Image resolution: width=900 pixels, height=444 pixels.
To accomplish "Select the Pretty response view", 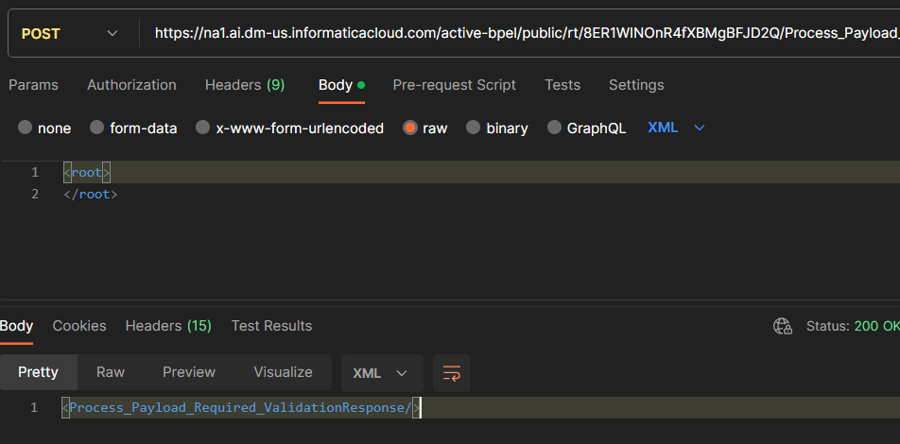I will point(39,372).
